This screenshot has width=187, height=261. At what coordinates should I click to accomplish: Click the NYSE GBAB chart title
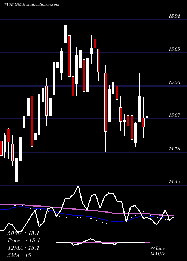click(31, 4)
